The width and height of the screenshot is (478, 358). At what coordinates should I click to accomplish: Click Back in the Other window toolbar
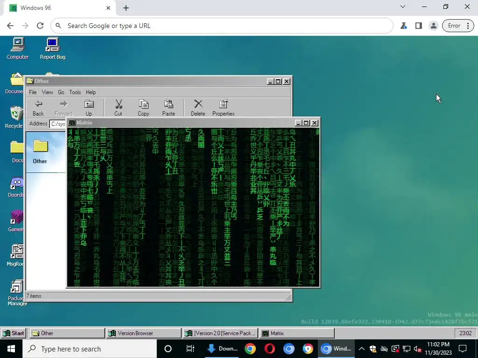pyautogui.click(x=38, y=108)
